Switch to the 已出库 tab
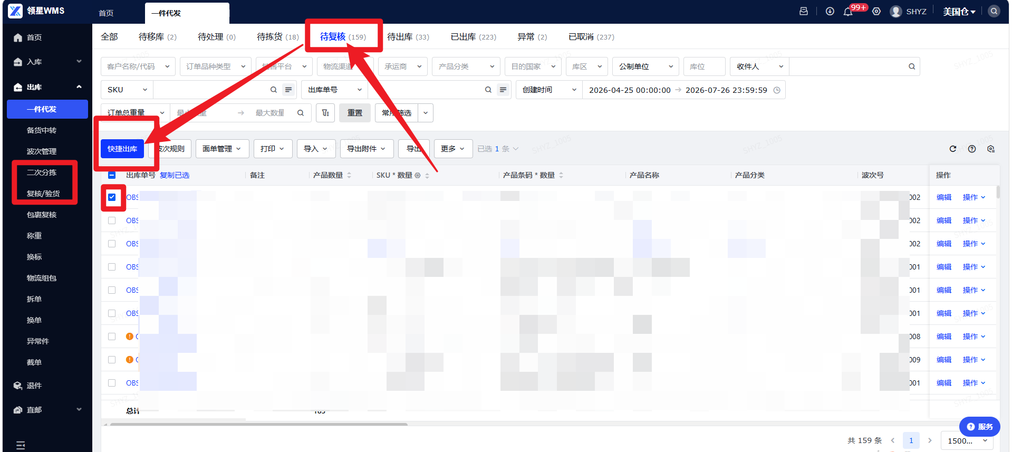 (473, 37)
